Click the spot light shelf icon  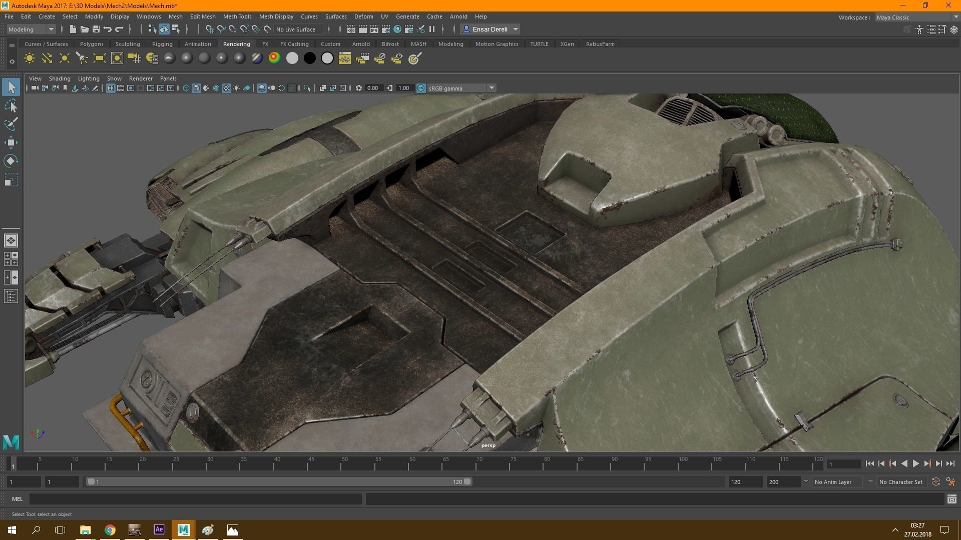(x=82, y=58)
